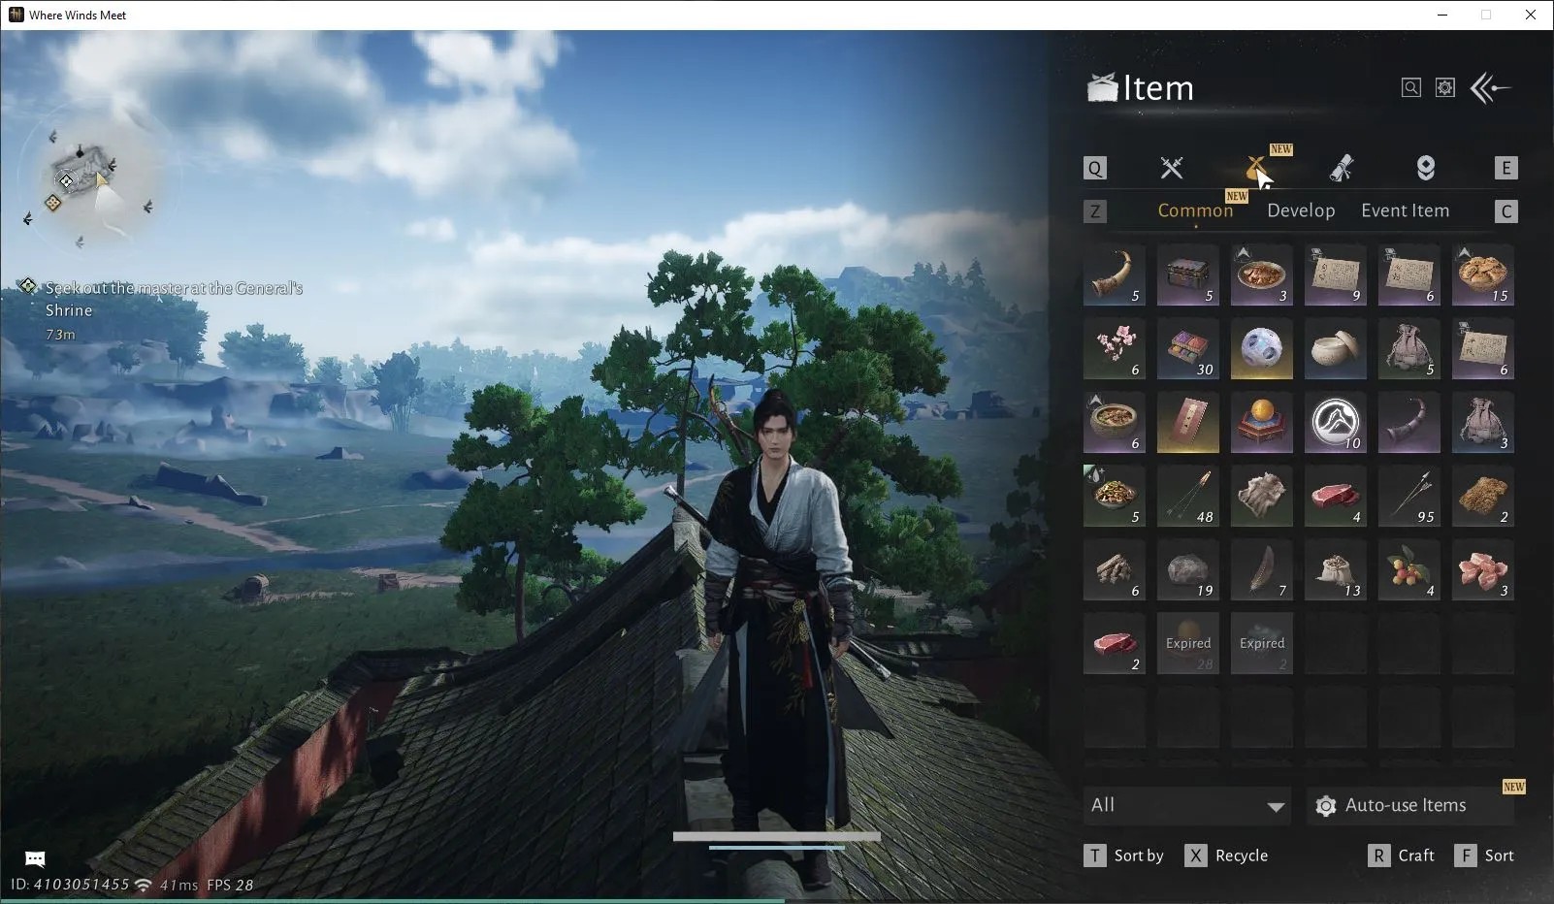This screenshot has width=1554, height=904.
Task: Click the General's Shrine quest tracker text
Action: [174, 299]
